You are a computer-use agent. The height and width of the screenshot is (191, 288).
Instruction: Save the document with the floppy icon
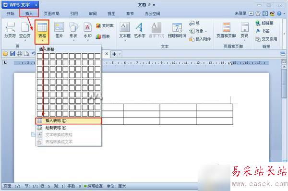(12, 54)
